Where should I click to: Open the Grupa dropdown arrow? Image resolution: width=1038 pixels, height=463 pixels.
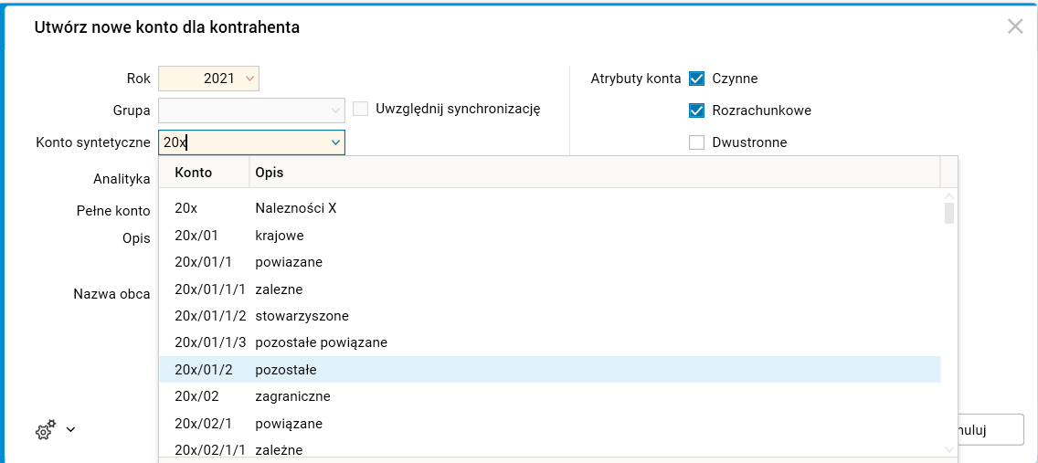tap(335, 110)
